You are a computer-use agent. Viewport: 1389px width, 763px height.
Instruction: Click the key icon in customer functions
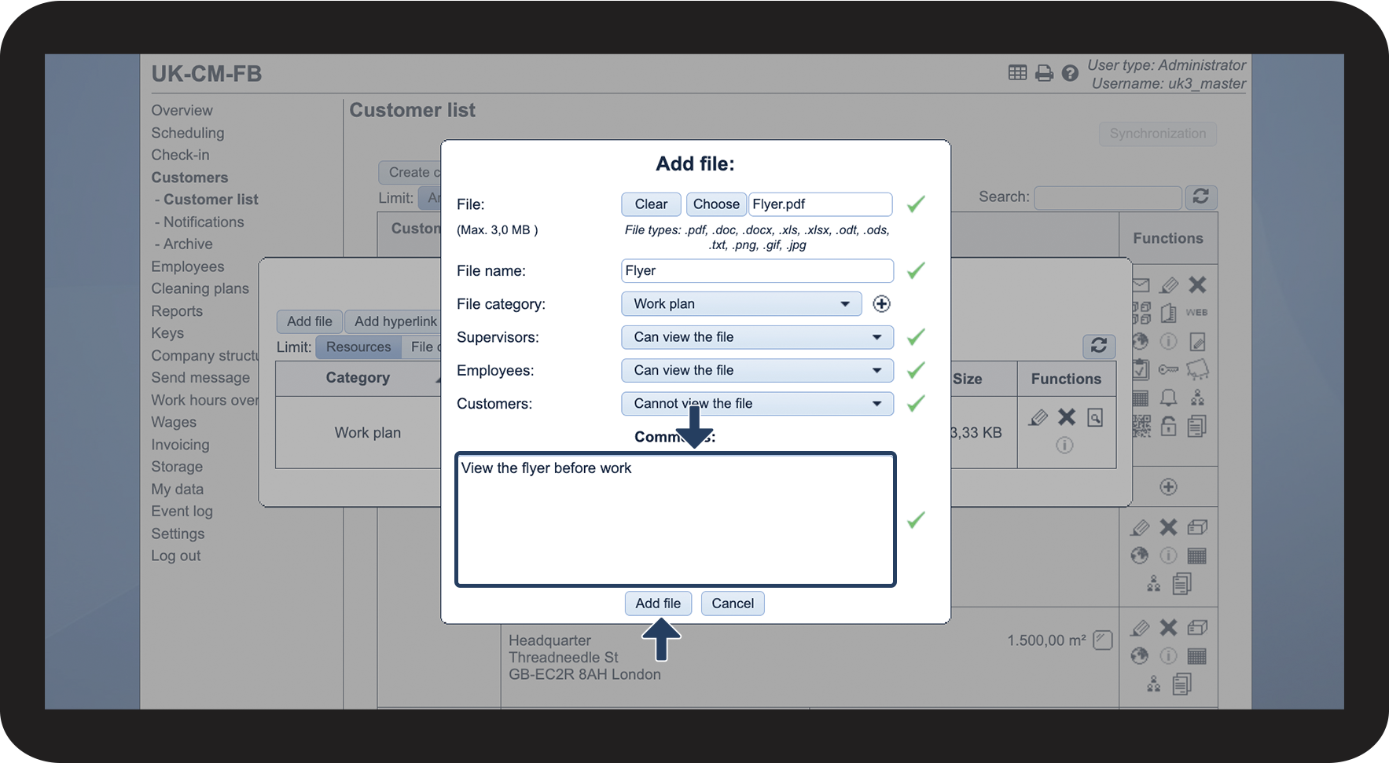(x=1168, y=369)
